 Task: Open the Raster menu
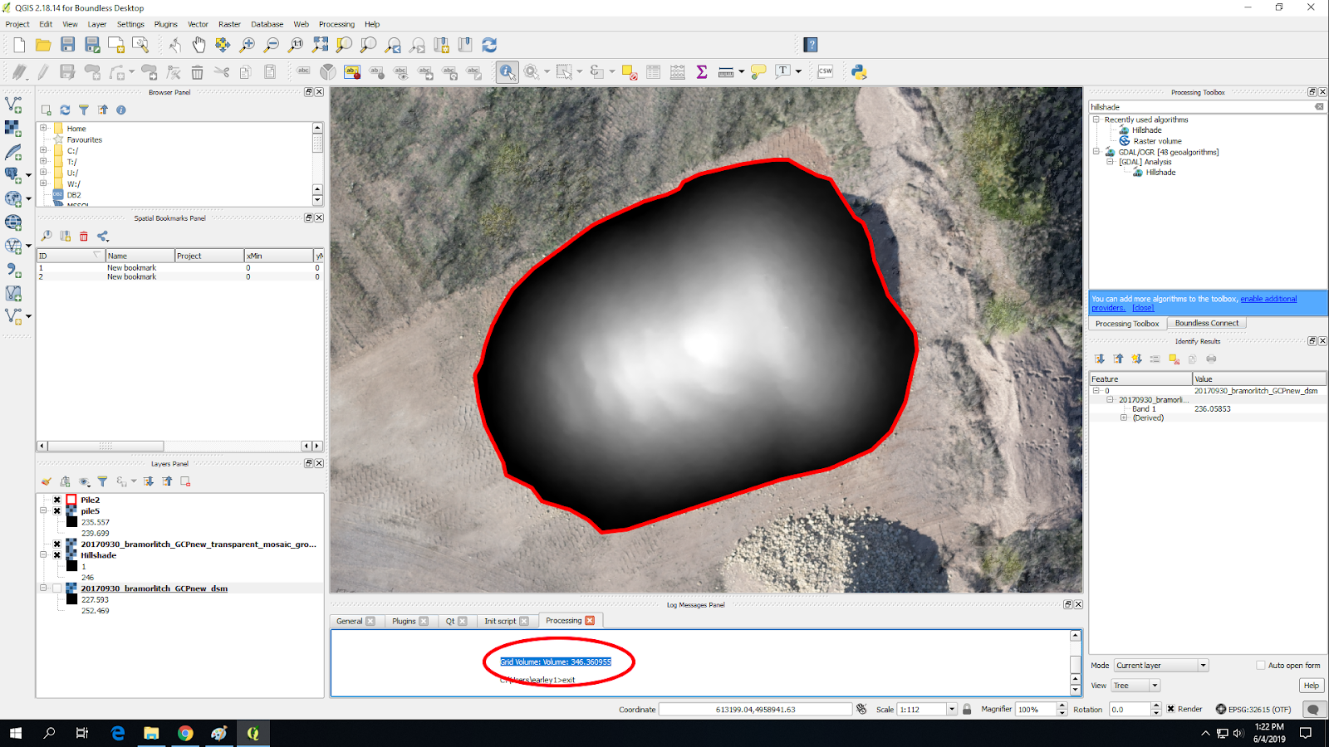229,24
